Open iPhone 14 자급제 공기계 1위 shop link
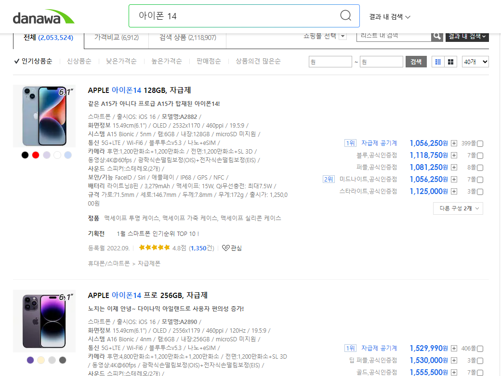 click(x=379, y=143)
